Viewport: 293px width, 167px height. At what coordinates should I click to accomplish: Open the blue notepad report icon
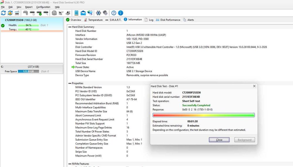tap(76, 13)
